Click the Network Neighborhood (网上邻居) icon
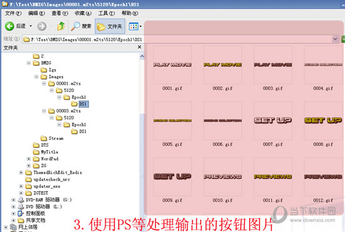Screen dimensions: 345x232 pos(13,227)
